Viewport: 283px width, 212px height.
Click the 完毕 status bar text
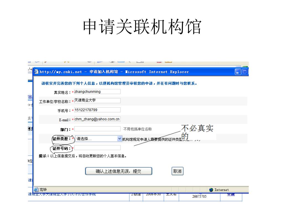click(x=43, y=190)
